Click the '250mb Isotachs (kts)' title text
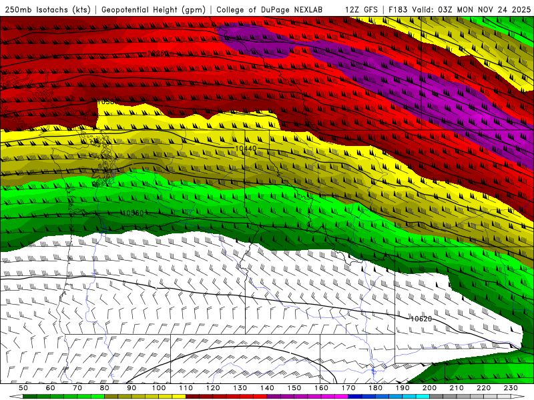534x400 pixels. (47, 10)
